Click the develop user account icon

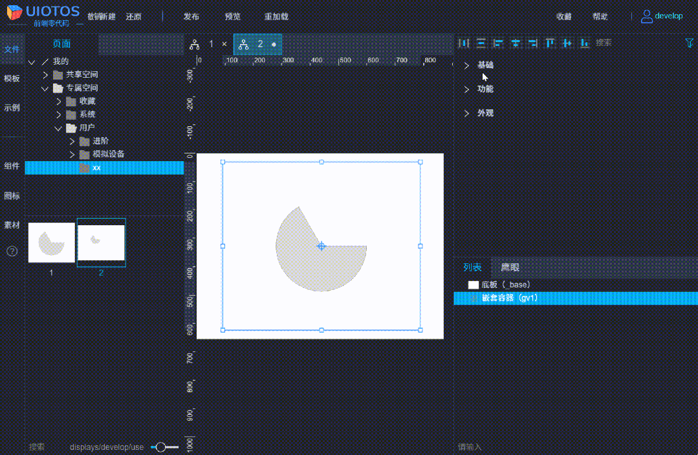(x=646, y=16)
